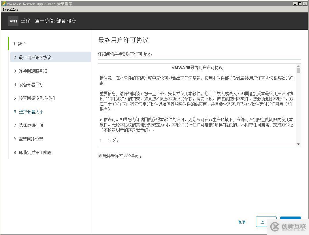
Task: Click the license text scrollbar thumb
Action: coord(298,70)
